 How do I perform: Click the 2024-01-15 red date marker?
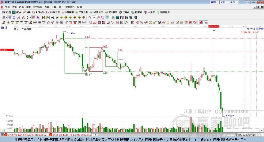coord(214,27)
